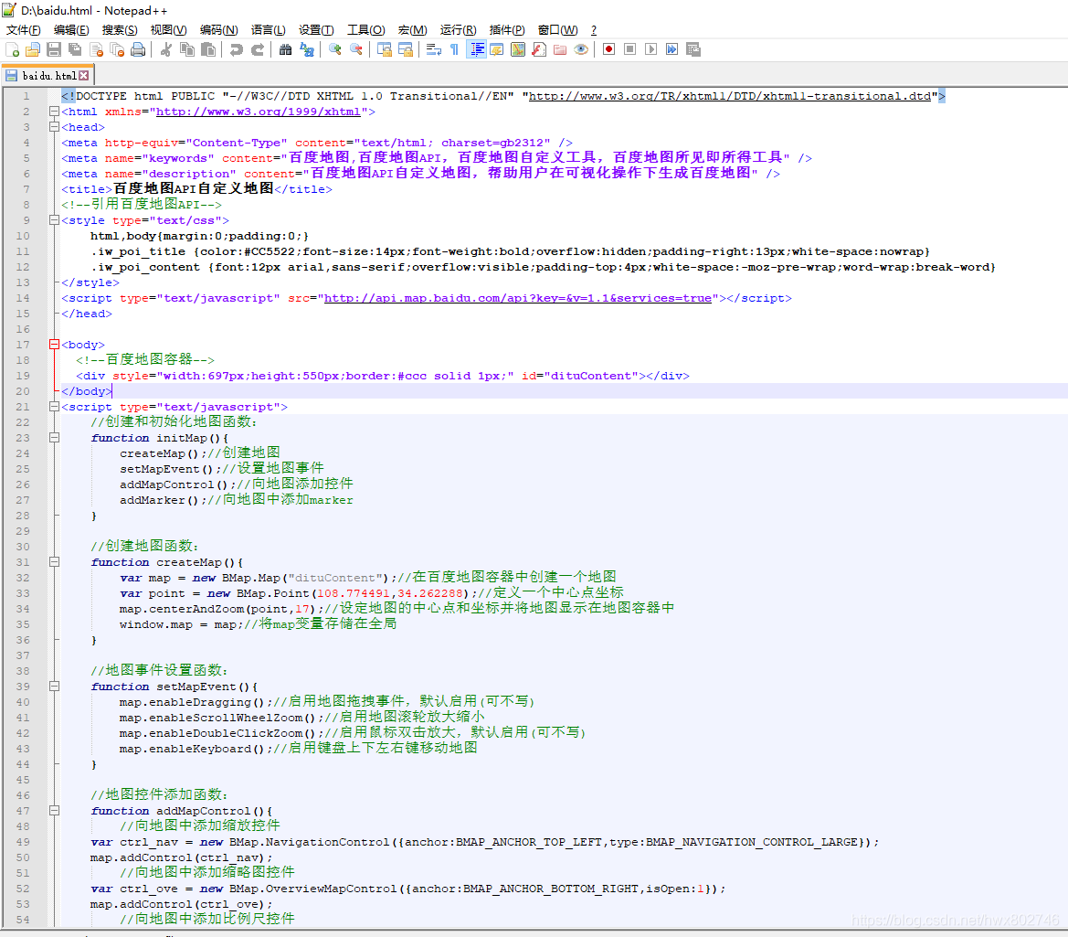Start macro recording with red dot
This screenshot has width=1068, height=937.
click(x=609, y=49)
